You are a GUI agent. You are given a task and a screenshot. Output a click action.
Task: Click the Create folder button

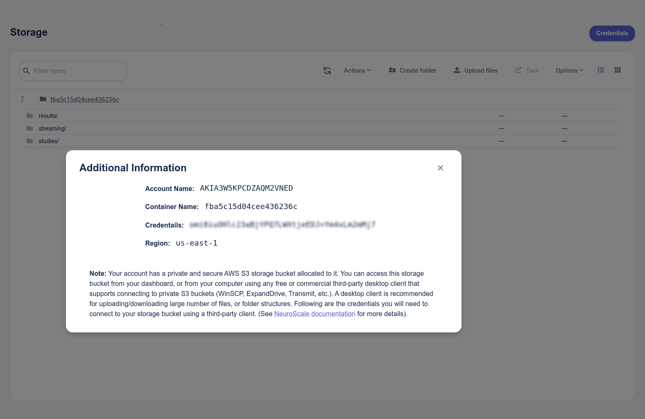point(413,71)
